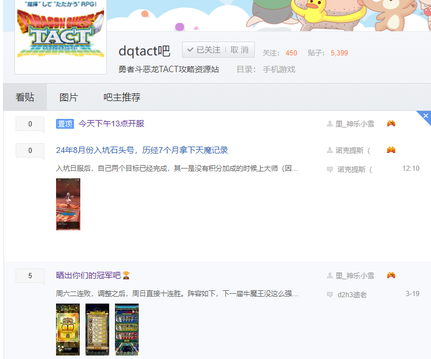The height and width of the screenshot is (359, 431).
Task: Open last replier d2h3速老 profile
Action: (x=352, y=295)
